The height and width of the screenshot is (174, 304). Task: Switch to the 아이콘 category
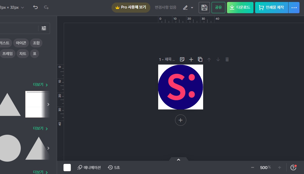pos(21,43)
